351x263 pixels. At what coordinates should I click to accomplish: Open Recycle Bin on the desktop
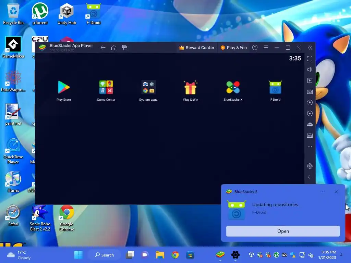tap(13, 14)
